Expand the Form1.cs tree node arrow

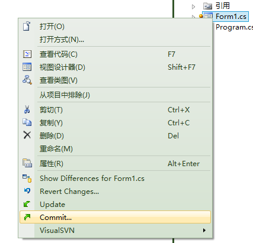pos(193,17)
